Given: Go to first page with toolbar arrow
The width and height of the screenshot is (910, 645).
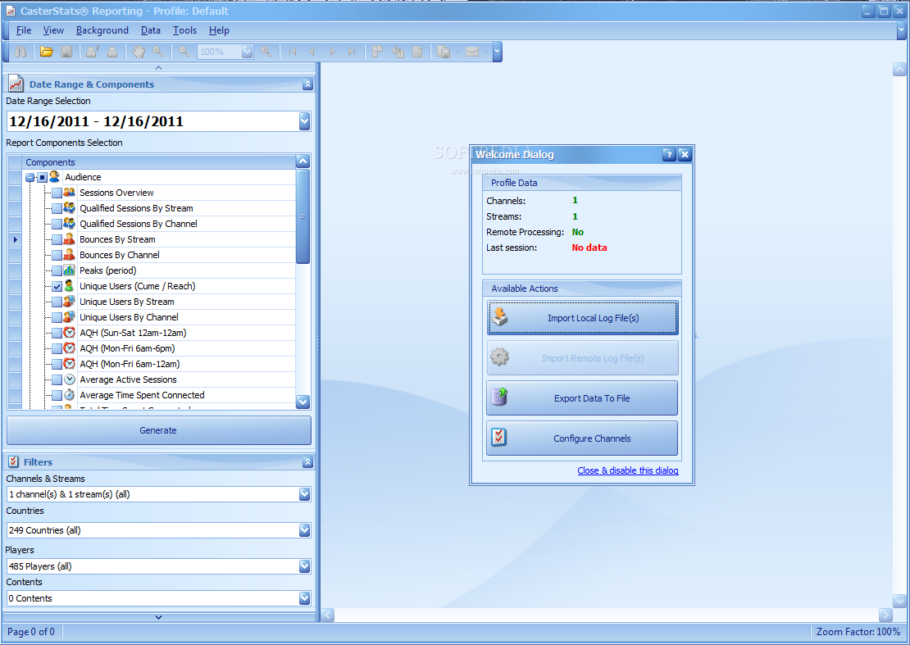Looking at the screenshot, I should click(293, 52).
